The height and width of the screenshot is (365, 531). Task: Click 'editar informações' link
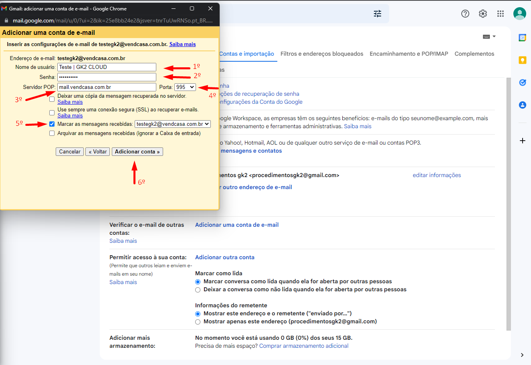pos(437,175)
